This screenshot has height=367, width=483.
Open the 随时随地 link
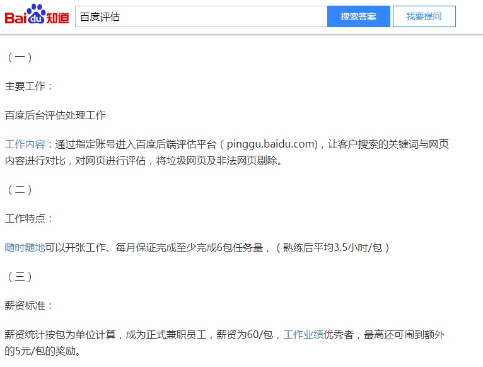pos(25,247)
